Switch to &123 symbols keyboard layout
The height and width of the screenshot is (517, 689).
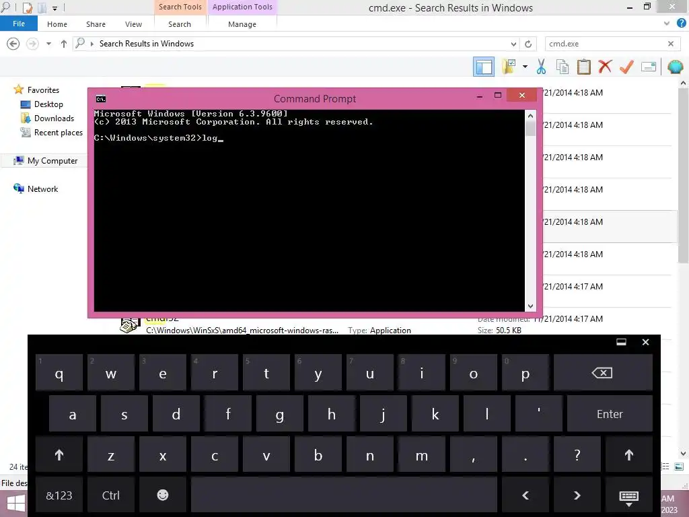59,495
